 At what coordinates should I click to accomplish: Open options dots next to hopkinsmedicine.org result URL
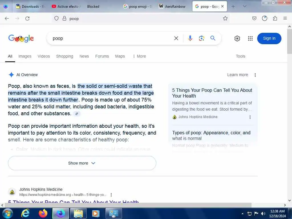111,195
